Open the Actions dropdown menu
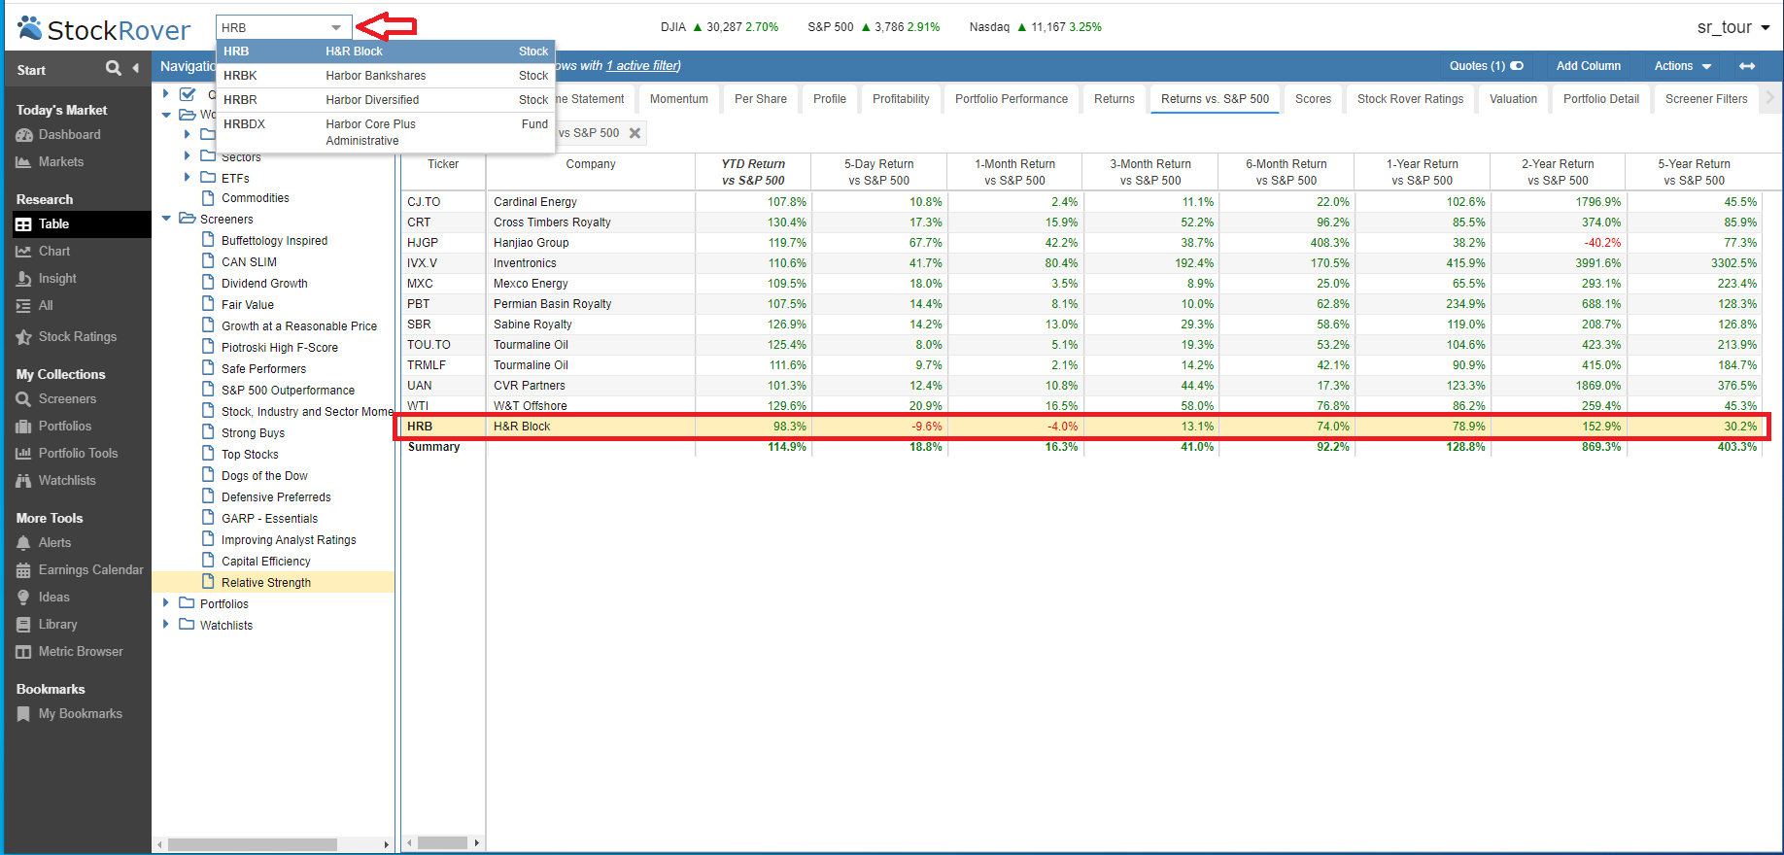Image resolution: width=1784 pixels, height=855 pixels. point(1683,66)
